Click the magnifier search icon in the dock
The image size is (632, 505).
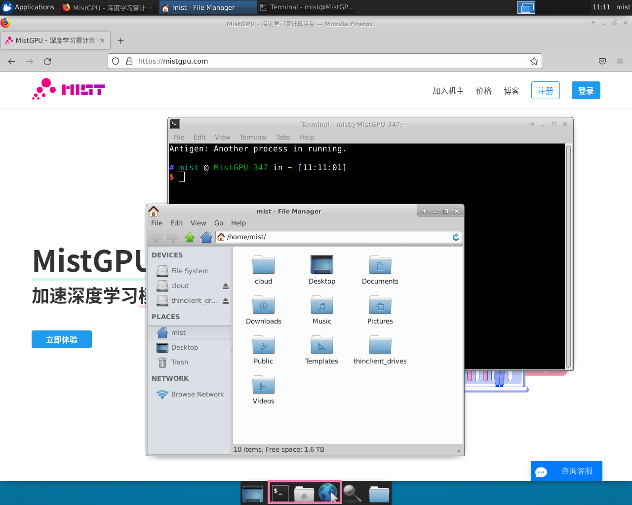pyautogui.click(x=354, y=492)
